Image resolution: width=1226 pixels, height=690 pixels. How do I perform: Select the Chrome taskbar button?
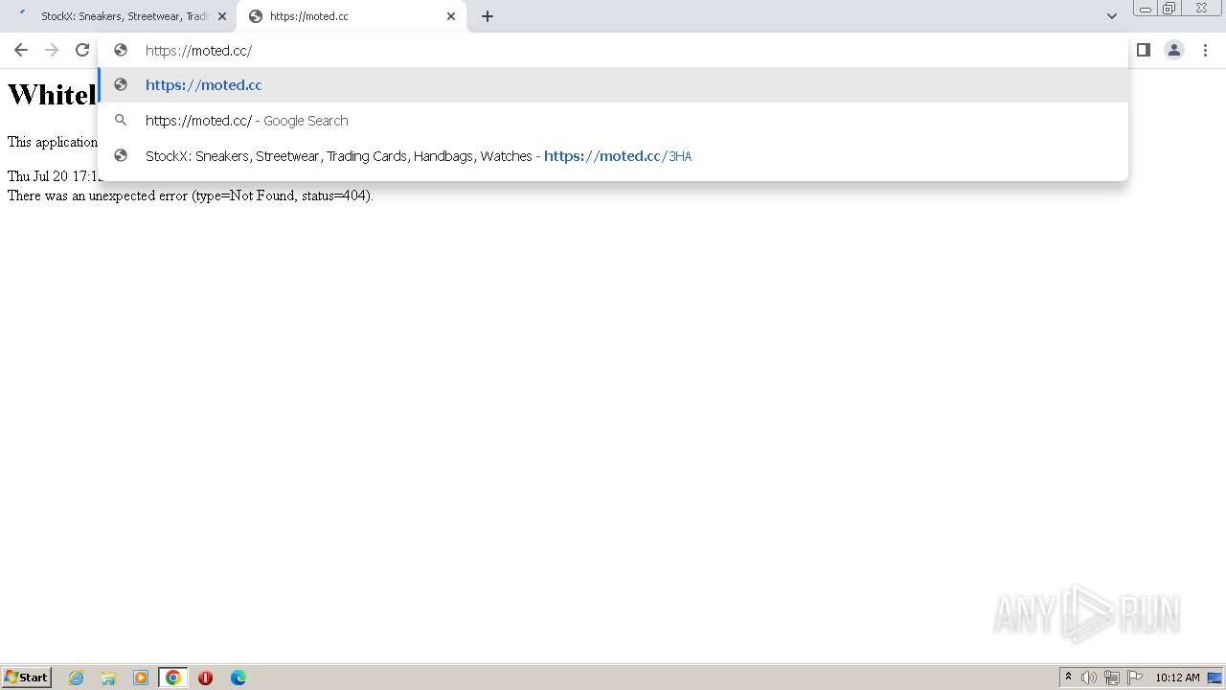173,678
